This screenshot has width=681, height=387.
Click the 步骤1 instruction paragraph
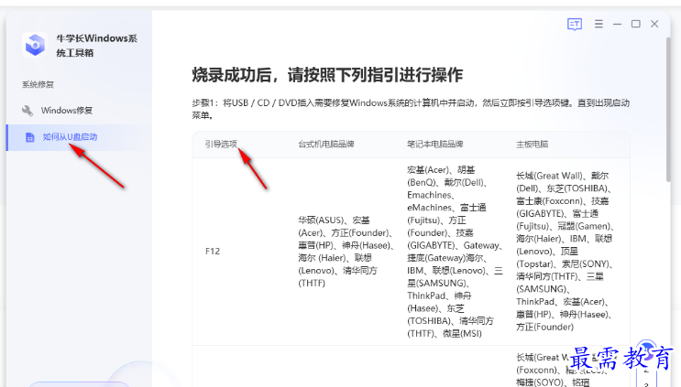point(411,109)
